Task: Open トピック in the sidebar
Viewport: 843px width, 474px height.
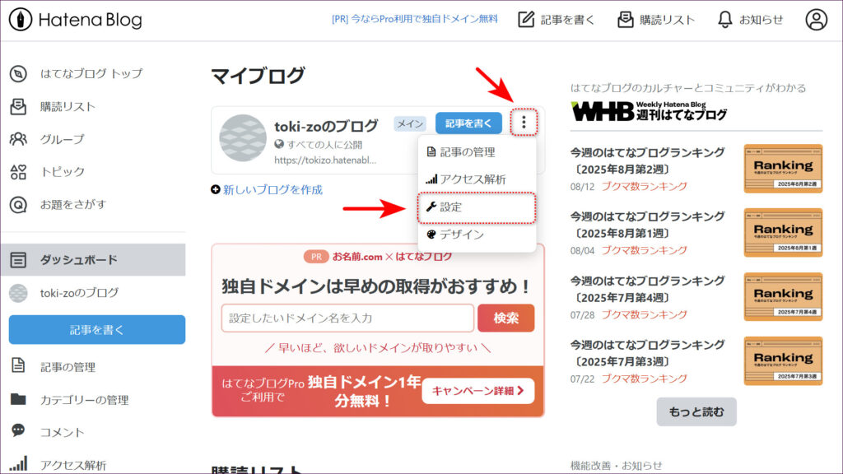Action: [x=62, y=171]
